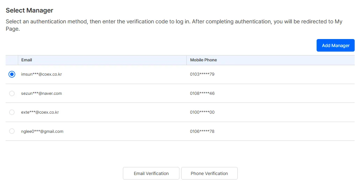Screen dimensions: 362x190
Task: Click the nglee0***@gmail.com email text
Action: (42, 131)
